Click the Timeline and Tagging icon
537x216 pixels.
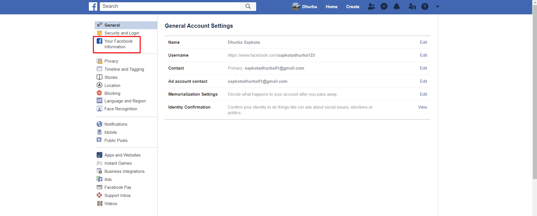point(99,69)
